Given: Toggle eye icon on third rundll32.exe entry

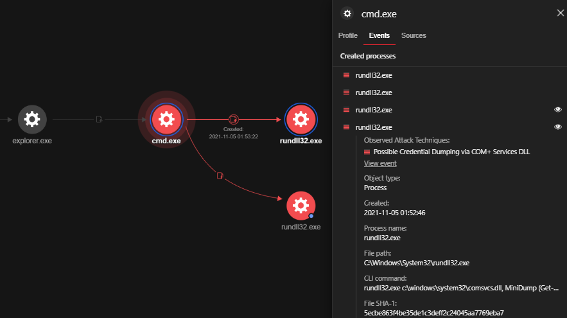Looking at the screenshot, I should click(557, 110).
